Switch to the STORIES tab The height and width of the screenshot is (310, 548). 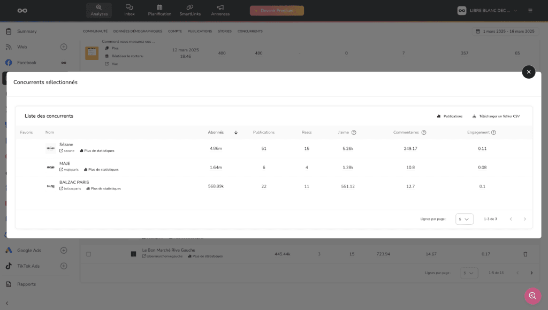pyautogui.click(x=225, y=32)
